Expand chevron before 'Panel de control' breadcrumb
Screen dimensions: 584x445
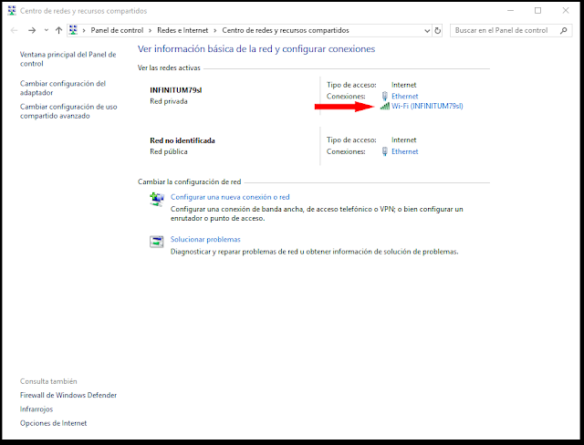(84, 30)
